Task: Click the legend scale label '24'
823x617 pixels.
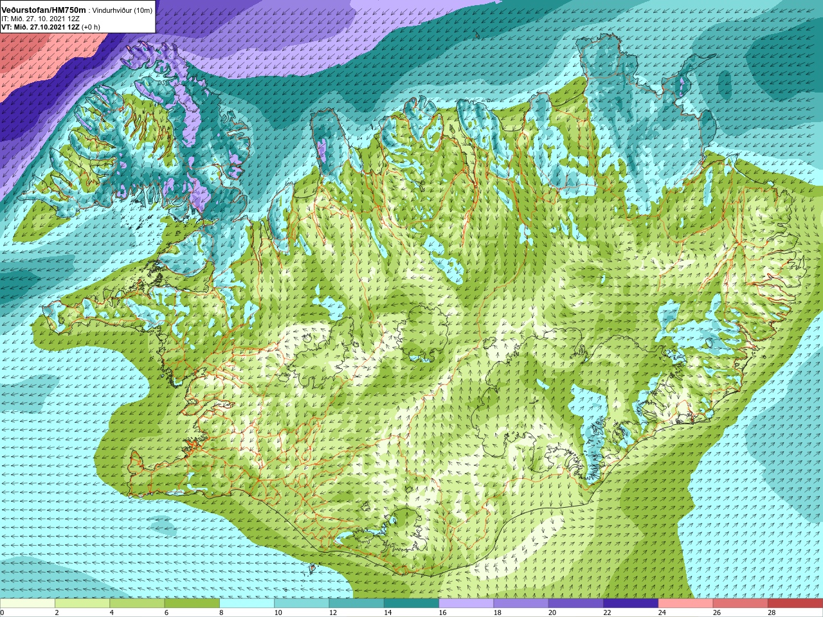Action: coord(662,613)
